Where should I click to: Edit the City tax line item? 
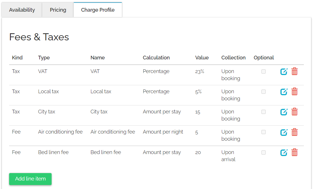tap(284, 112)
